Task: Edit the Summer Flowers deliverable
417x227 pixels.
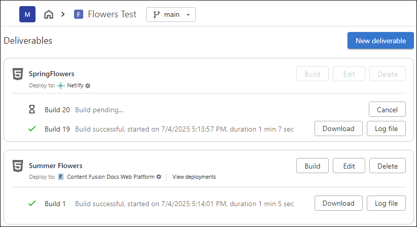Action: coord(349,166)
